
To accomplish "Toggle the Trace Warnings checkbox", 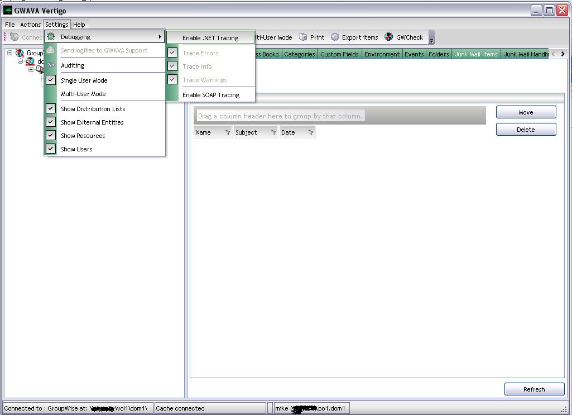I will point(172,79).
